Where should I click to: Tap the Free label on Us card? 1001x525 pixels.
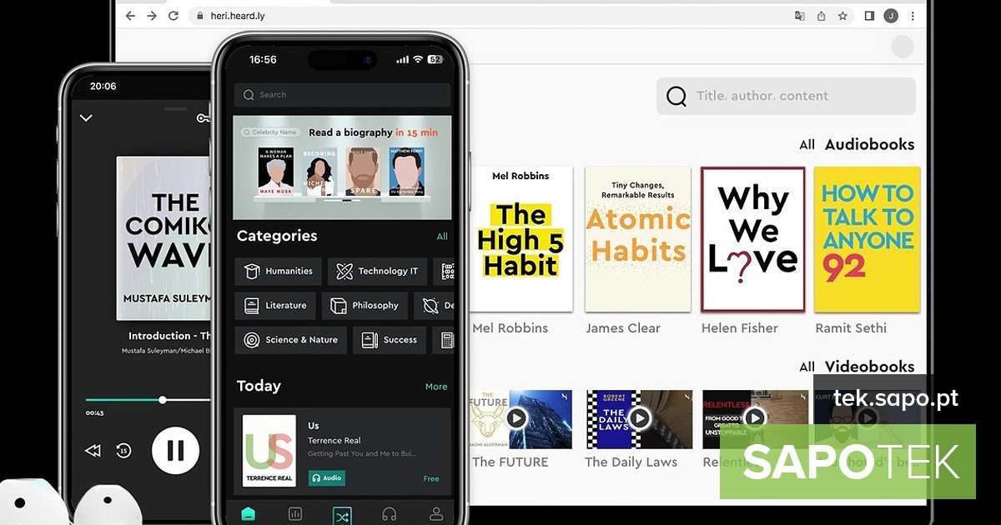[x=431, y=479]
